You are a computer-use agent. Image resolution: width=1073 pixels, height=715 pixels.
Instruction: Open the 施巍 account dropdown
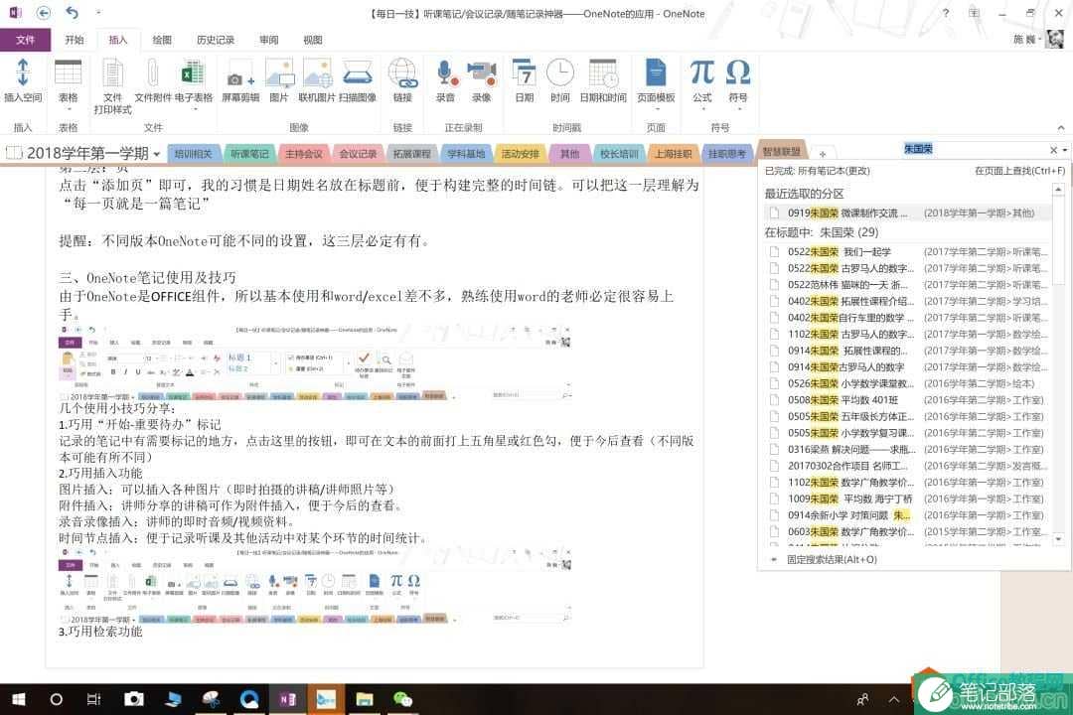[x=1027, y=39]
